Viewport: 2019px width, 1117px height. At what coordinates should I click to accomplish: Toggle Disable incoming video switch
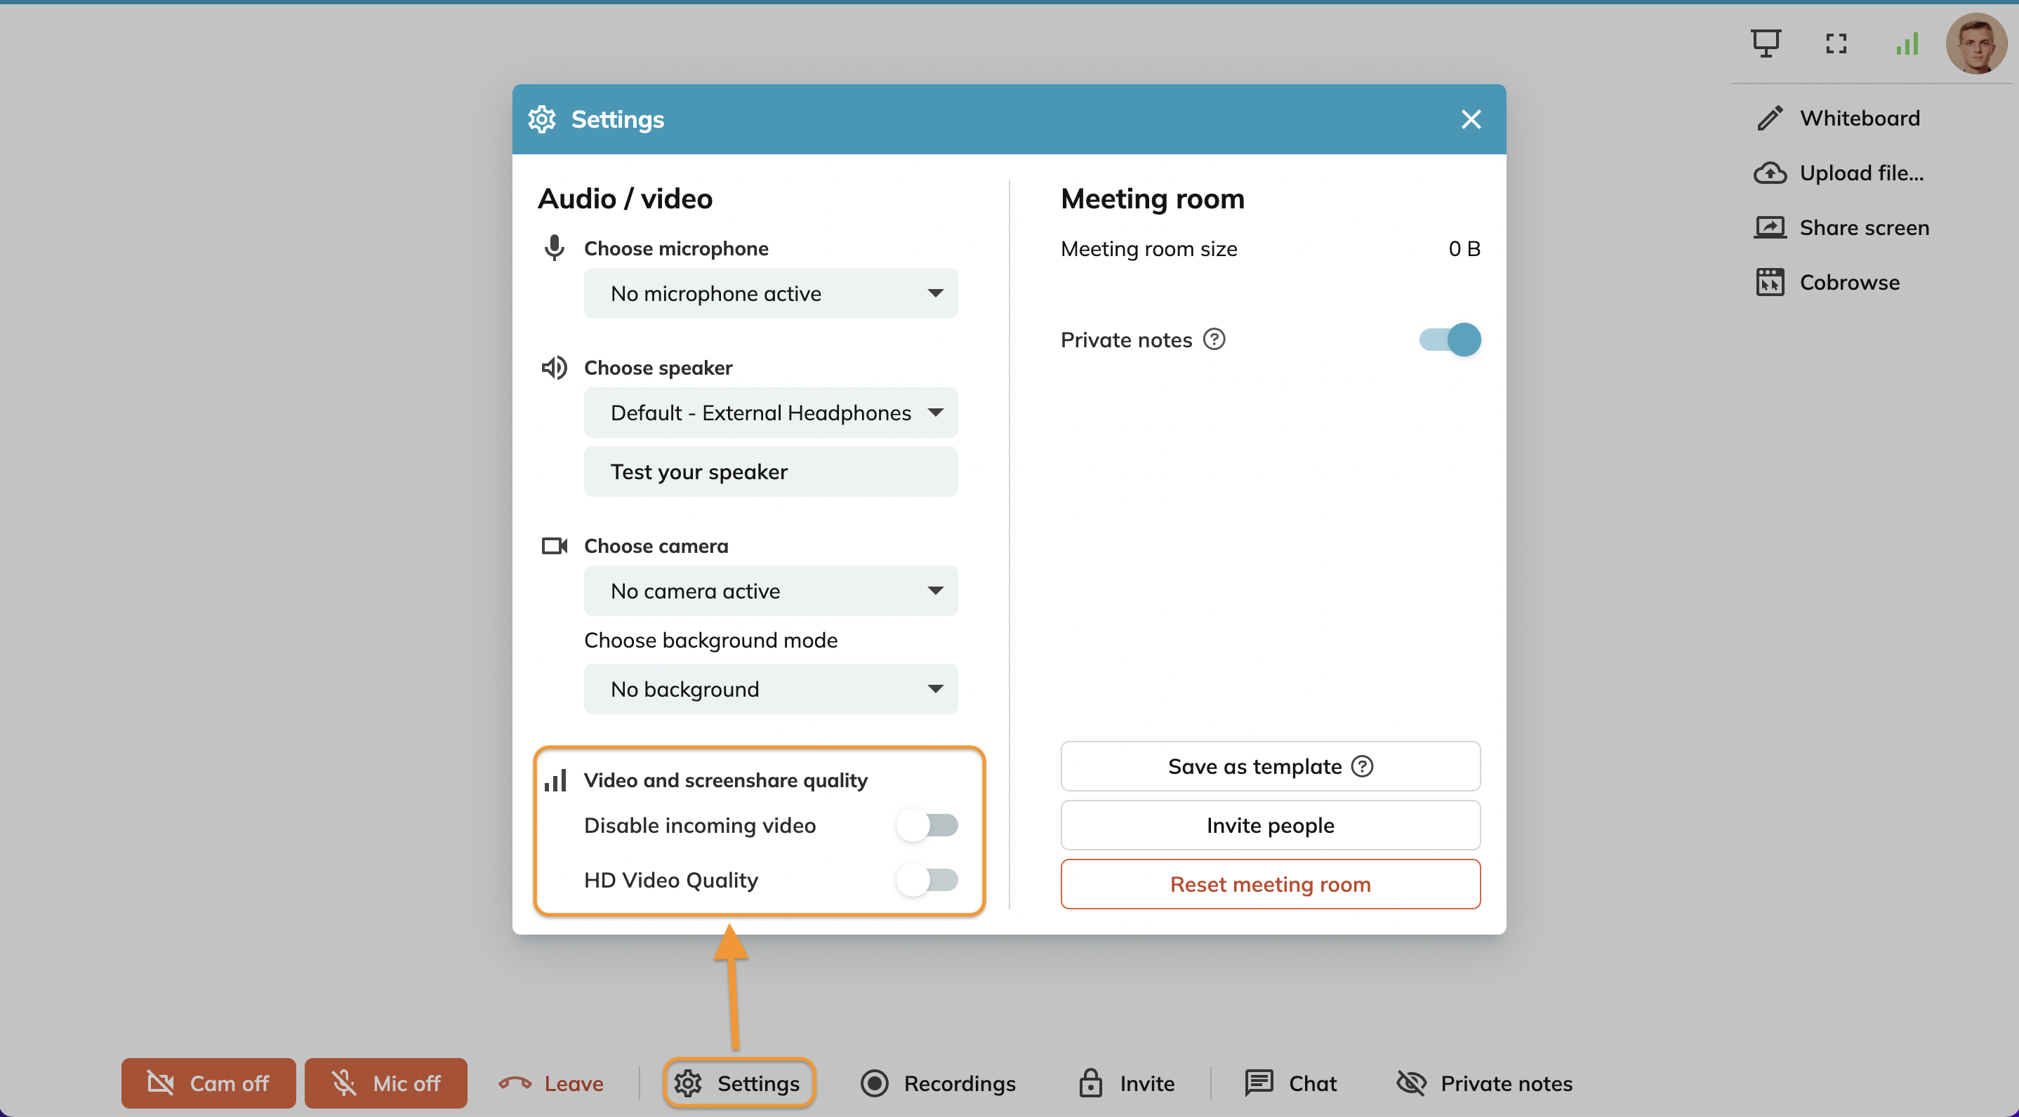click(927, 826)
